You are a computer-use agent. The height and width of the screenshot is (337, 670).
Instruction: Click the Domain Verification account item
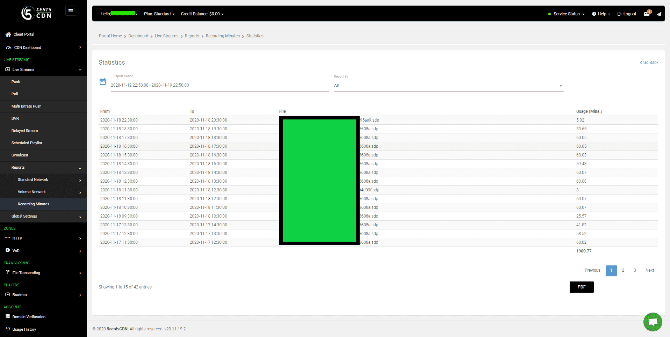28,317
